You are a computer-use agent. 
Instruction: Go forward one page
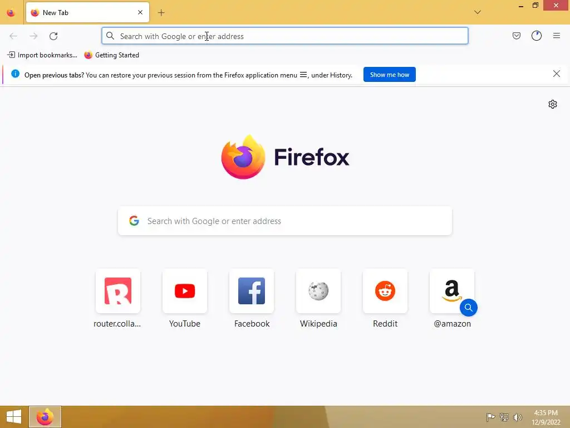[x=33, y=36]
